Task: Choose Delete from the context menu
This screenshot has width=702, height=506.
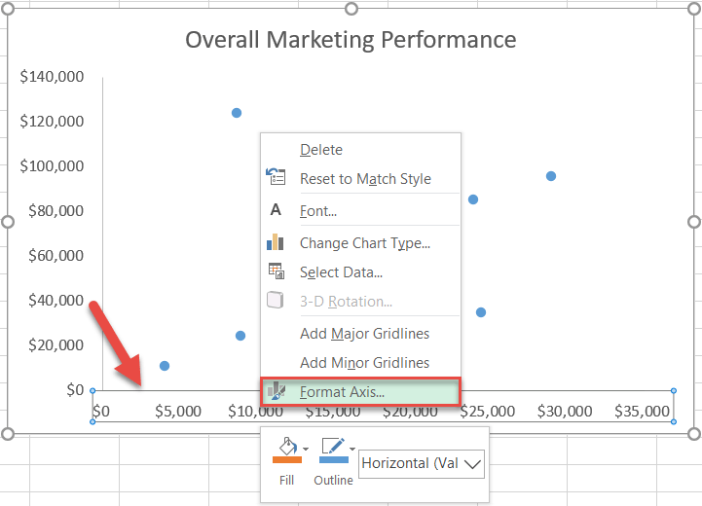Action: (360, 150)
